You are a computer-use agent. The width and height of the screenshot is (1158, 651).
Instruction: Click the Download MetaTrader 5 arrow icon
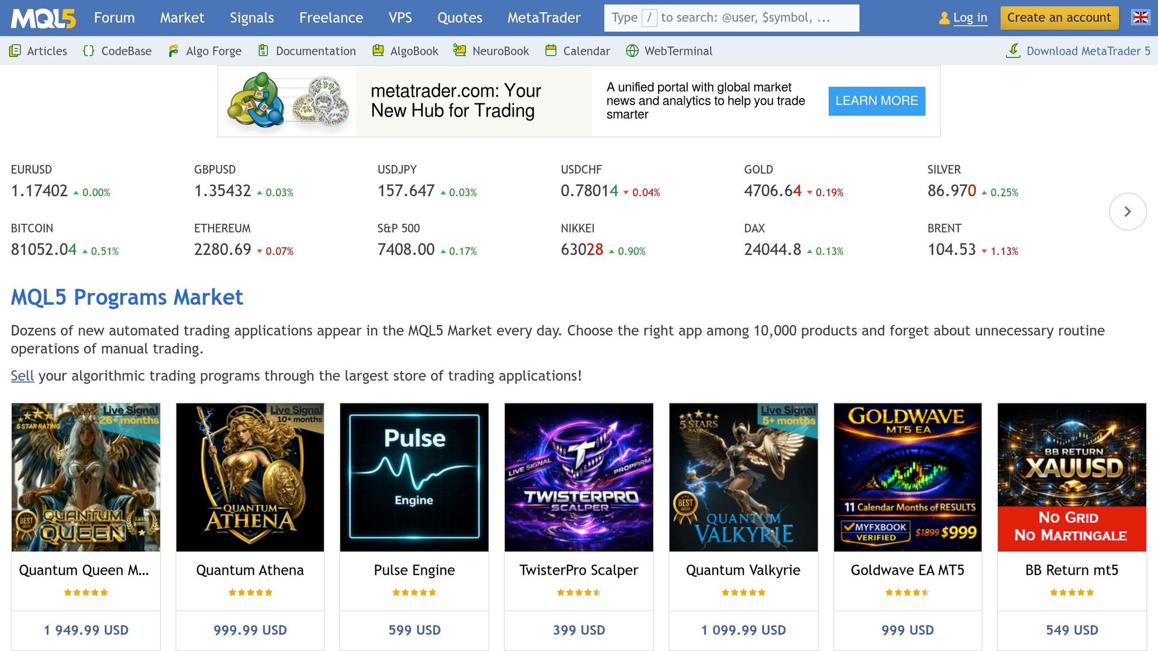(x=1013, y=51)
